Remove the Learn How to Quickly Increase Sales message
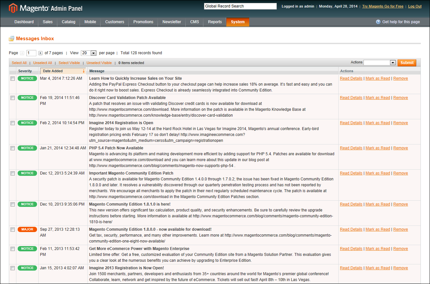Screen dimensions: 430x284 point(401,78)
